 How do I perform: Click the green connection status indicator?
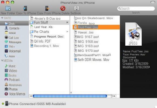3,104
